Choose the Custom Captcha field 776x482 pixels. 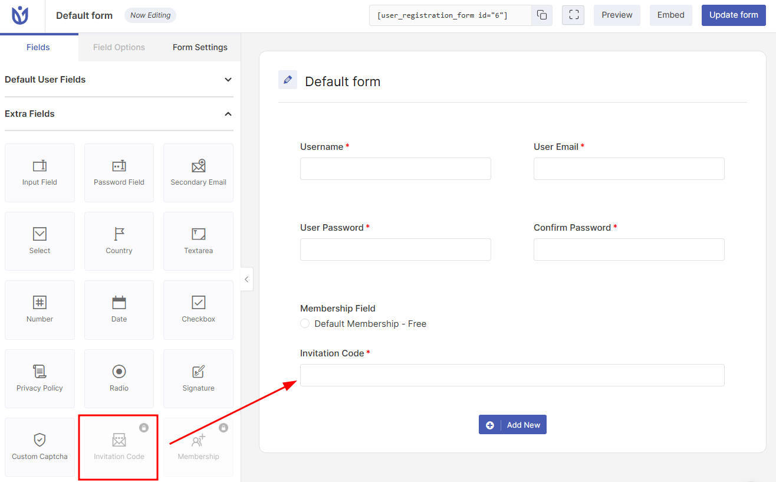pyautogui.click(x=40, y=447)
